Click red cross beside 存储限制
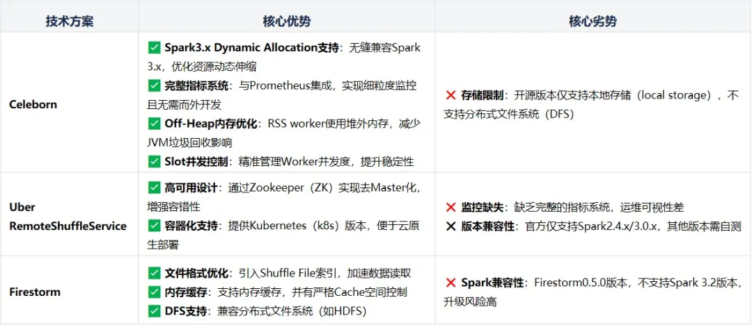752x325 pixels. coord(451,96)
